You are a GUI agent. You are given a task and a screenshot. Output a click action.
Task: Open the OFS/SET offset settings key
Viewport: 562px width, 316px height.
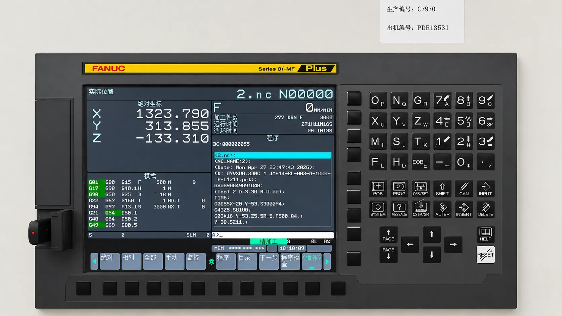coord(421,189)
